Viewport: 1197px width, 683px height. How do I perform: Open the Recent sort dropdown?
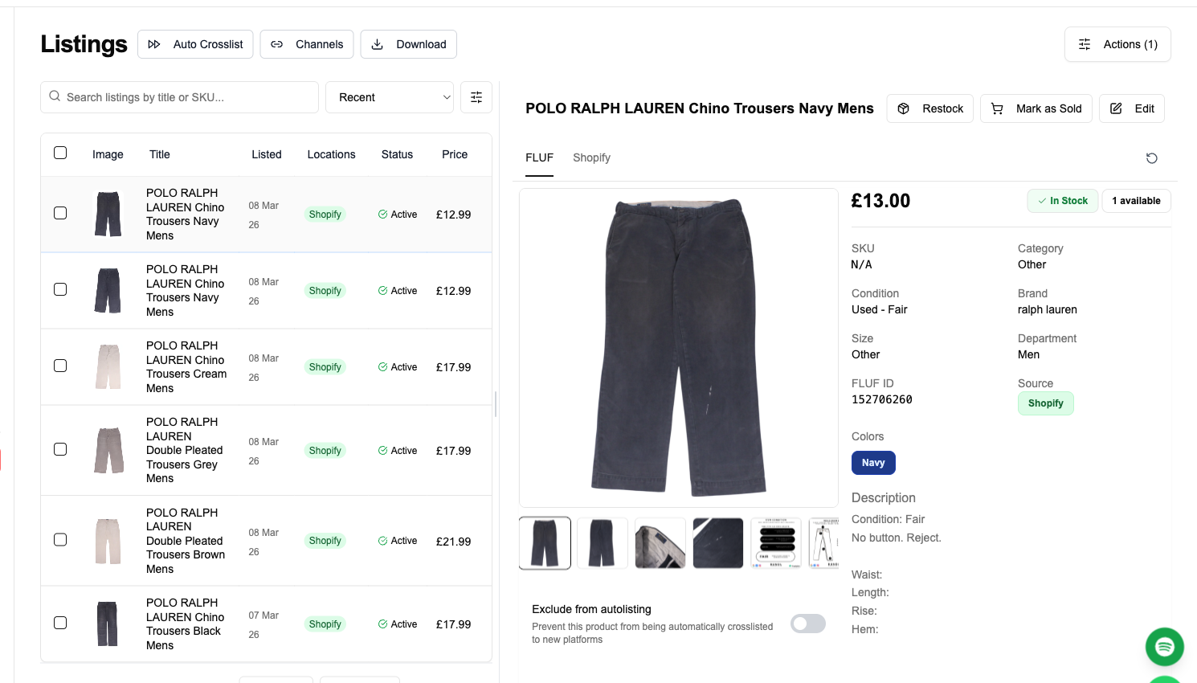tap(390, 96)
